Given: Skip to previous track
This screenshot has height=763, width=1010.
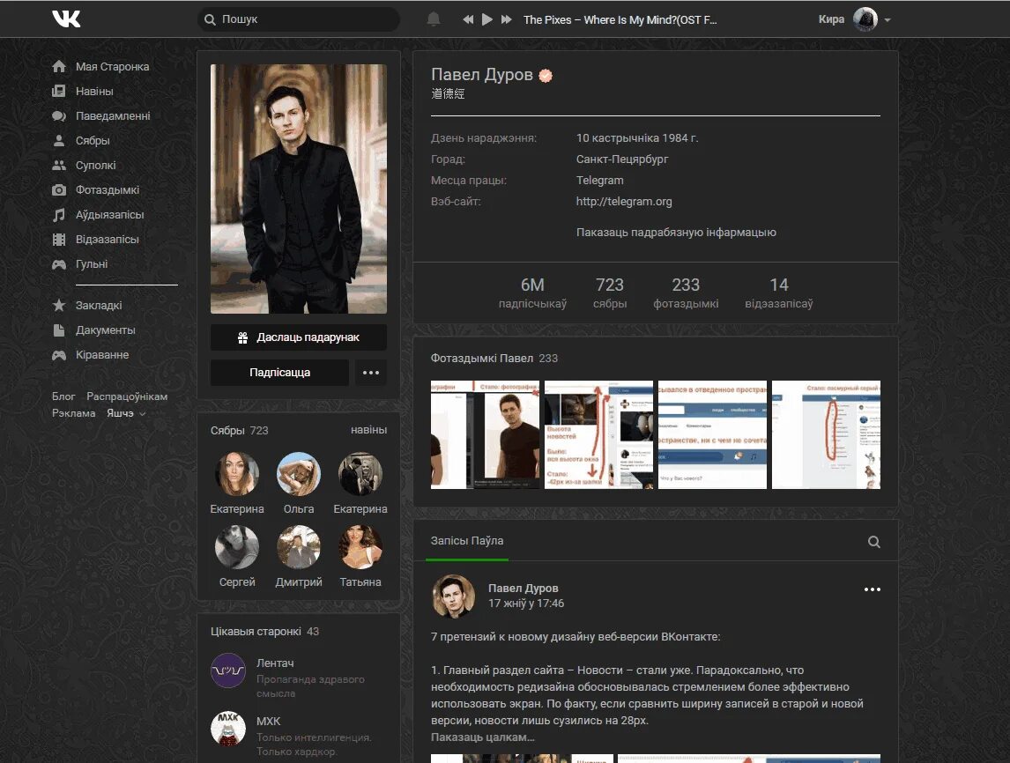Looking at the screenshot, I should (x=468, y=19).
